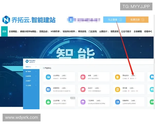Click the teal WeChat bubble icon at right edge
This screenshot has height=124, width=155.
(152, 89)
